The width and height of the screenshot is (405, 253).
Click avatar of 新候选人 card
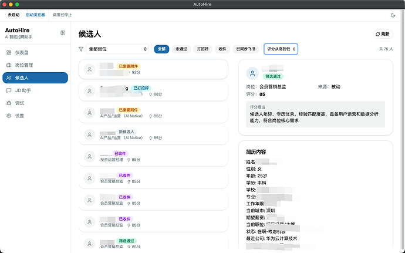click(x=89, y=134)
